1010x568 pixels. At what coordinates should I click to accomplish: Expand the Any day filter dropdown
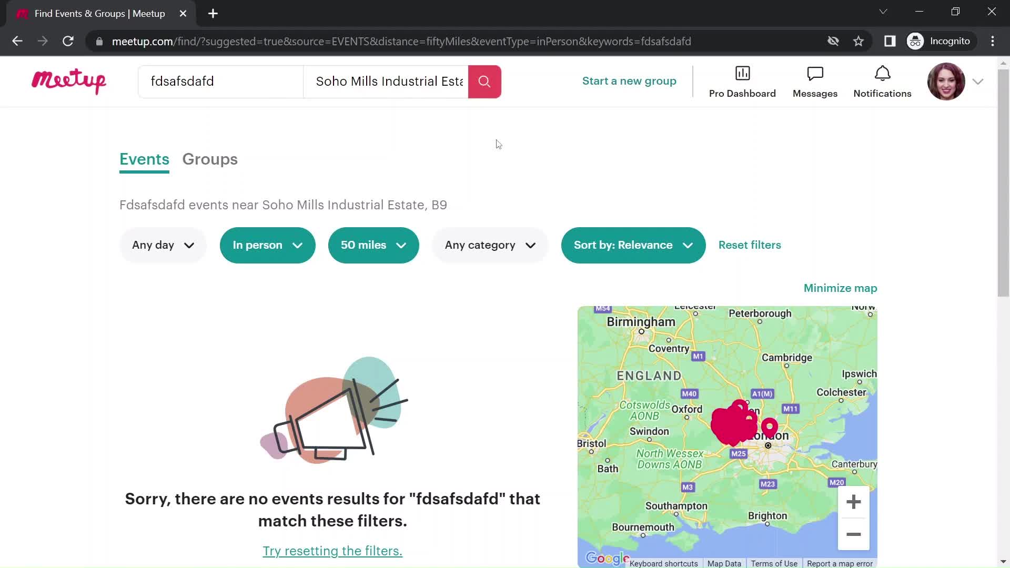(161, 245)
